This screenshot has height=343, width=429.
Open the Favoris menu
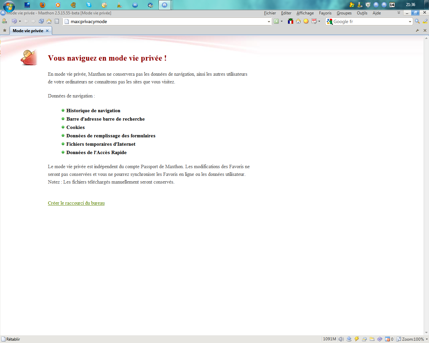(x=325, y=13)
